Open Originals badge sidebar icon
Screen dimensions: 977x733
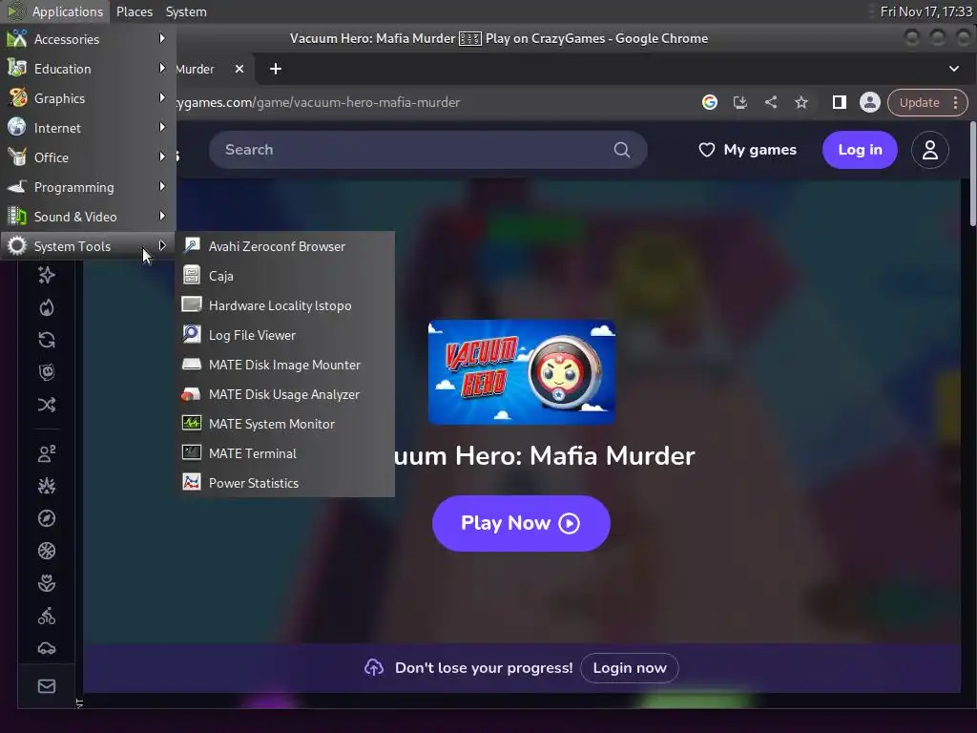tap(47, 372)
